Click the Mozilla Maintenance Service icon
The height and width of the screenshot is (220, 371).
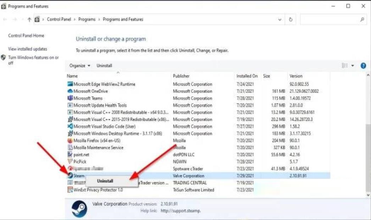70,147
